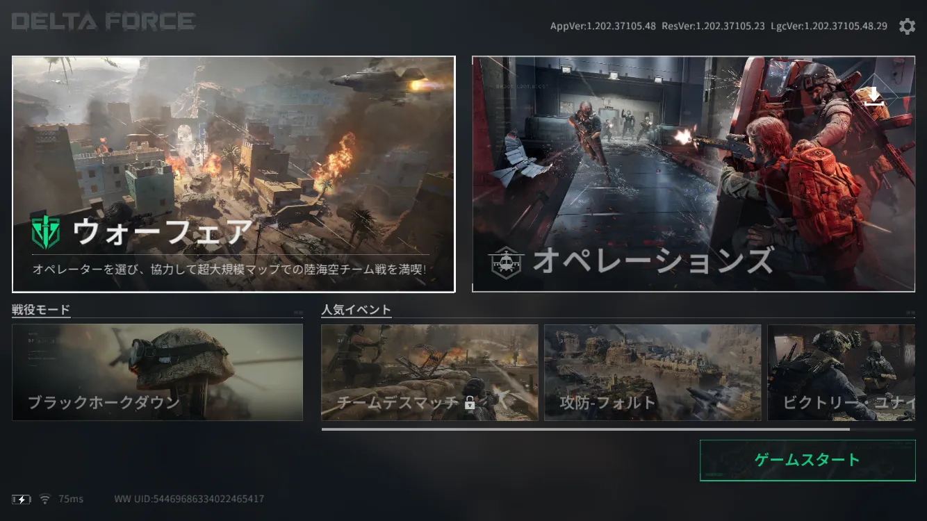Open the ビクトリー・ユナイト event card
927x521 pixels.
click(x=842, y=372)
